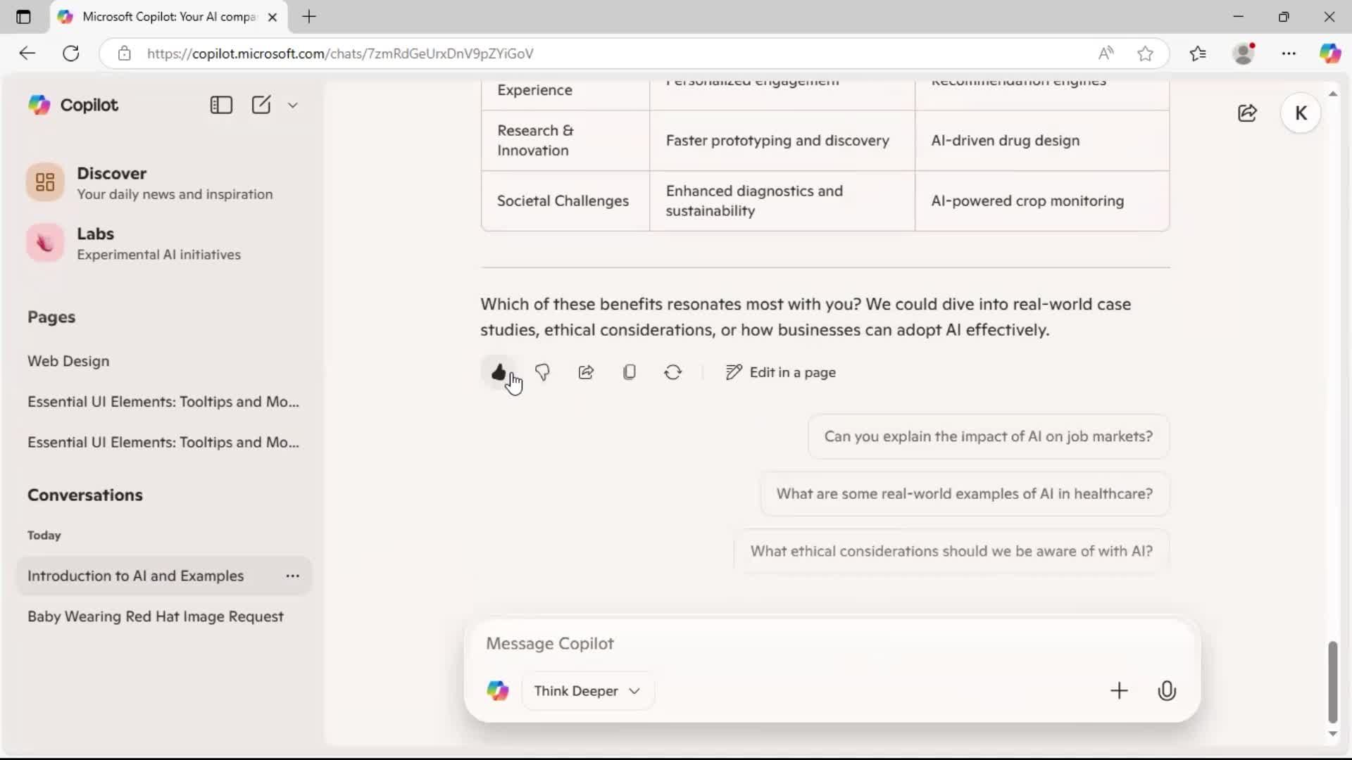1352x760 pixels.
Task: Click the scroll down arrow of page scrollbar
Action: [1332, 733]
